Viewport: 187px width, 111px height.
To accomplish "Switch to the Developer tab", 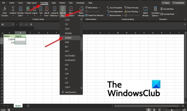I will pyautogui.click(x=80, y=3).
